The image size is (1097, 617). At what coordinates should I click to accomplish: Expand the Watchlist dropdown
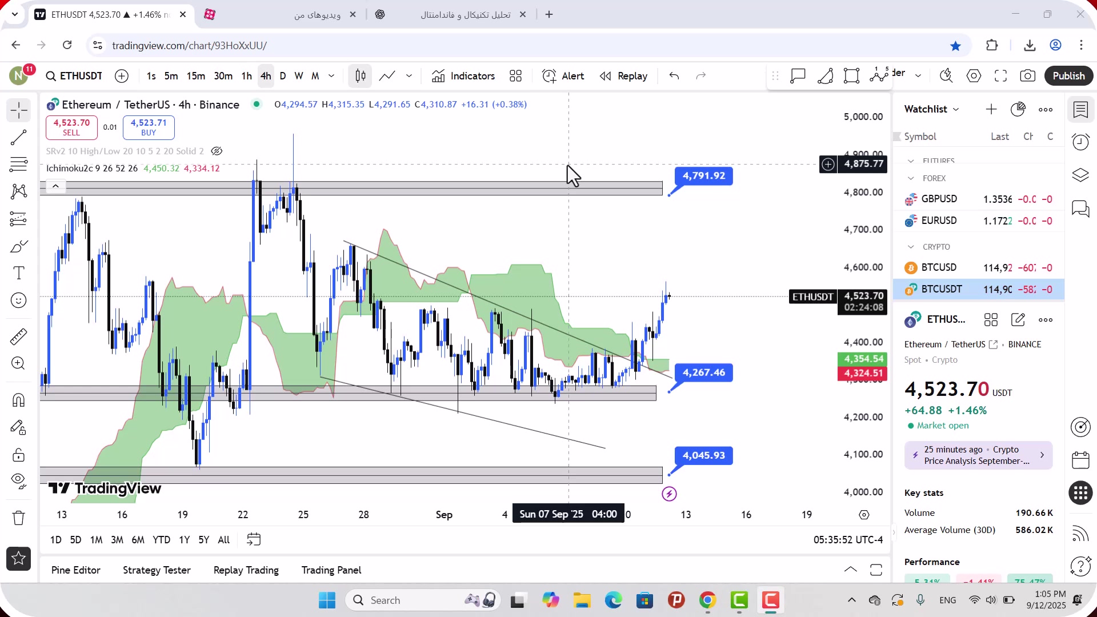932,109
